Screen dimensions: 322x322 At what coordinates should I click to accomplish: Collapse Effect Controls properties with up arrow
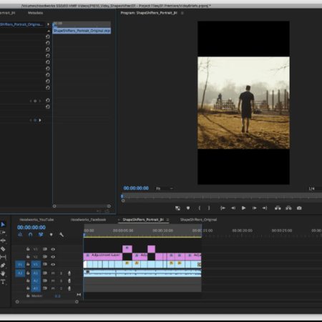click(49, 31)
